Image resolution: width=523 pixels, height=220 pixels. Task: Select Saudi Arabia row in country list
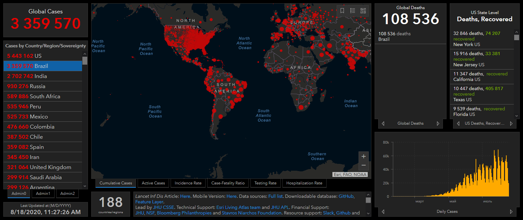point(43,177)
